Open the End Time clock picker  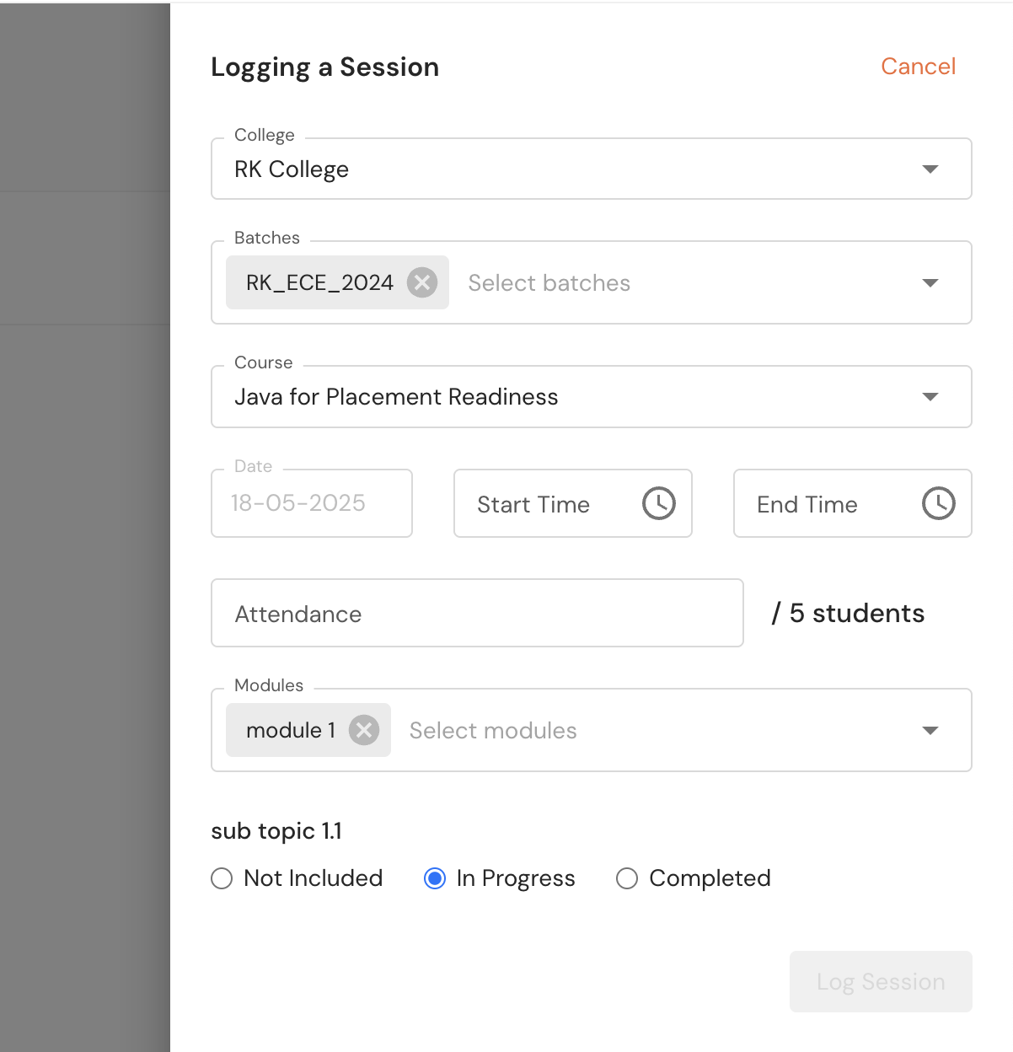938,503
